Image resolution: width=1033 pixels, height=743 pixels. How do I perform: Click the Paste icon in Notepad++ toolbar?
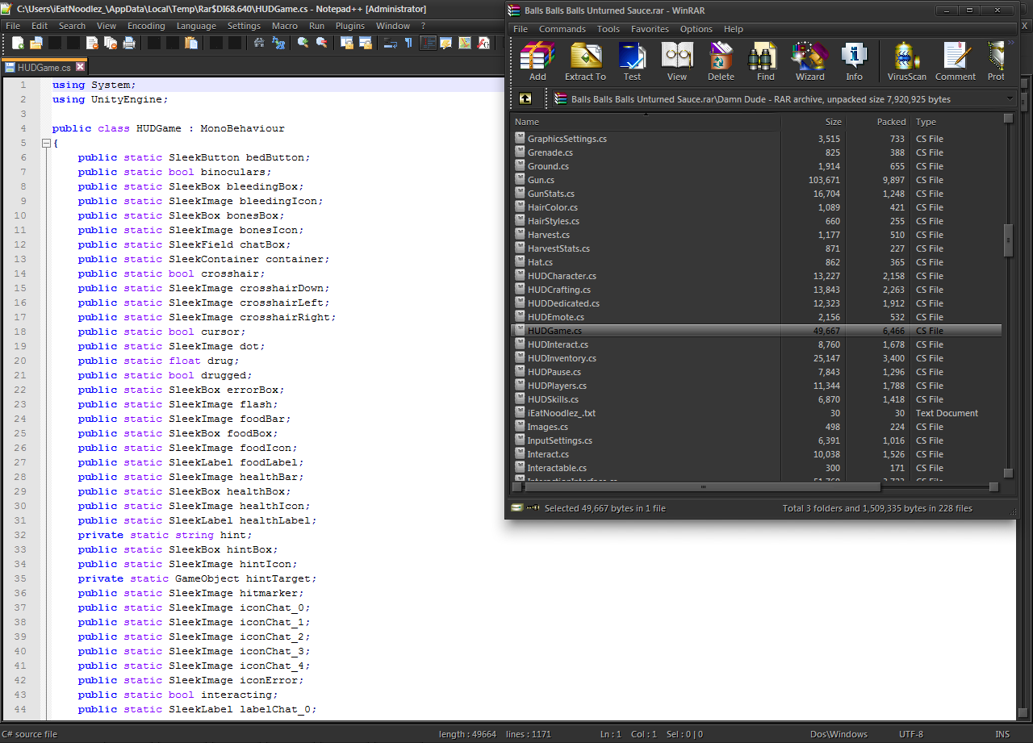coord(191,43)
